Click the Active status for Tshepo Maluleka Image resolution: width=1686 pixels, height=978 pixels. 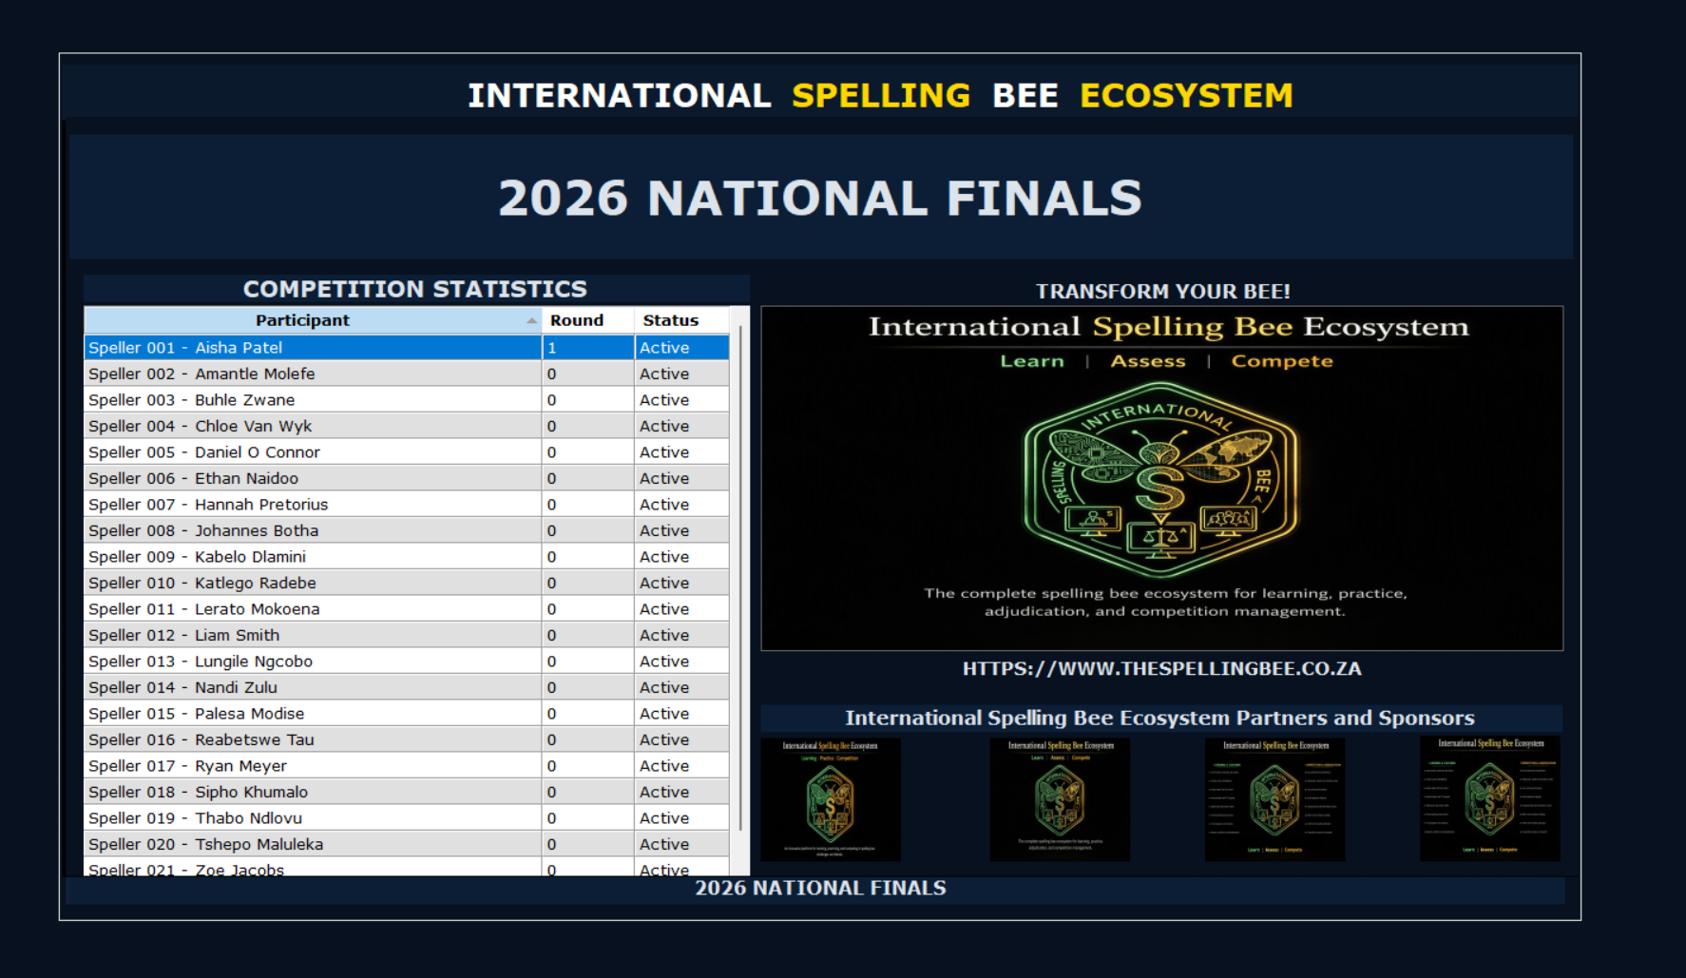click(x=681, y=845)
